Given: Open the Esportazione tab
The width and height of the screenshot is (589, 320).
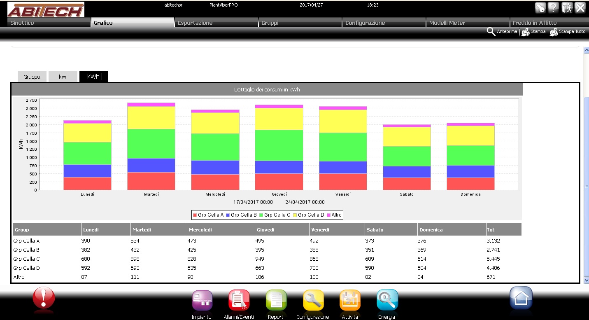Looking at the screenshot, I should tap(216, 23).
